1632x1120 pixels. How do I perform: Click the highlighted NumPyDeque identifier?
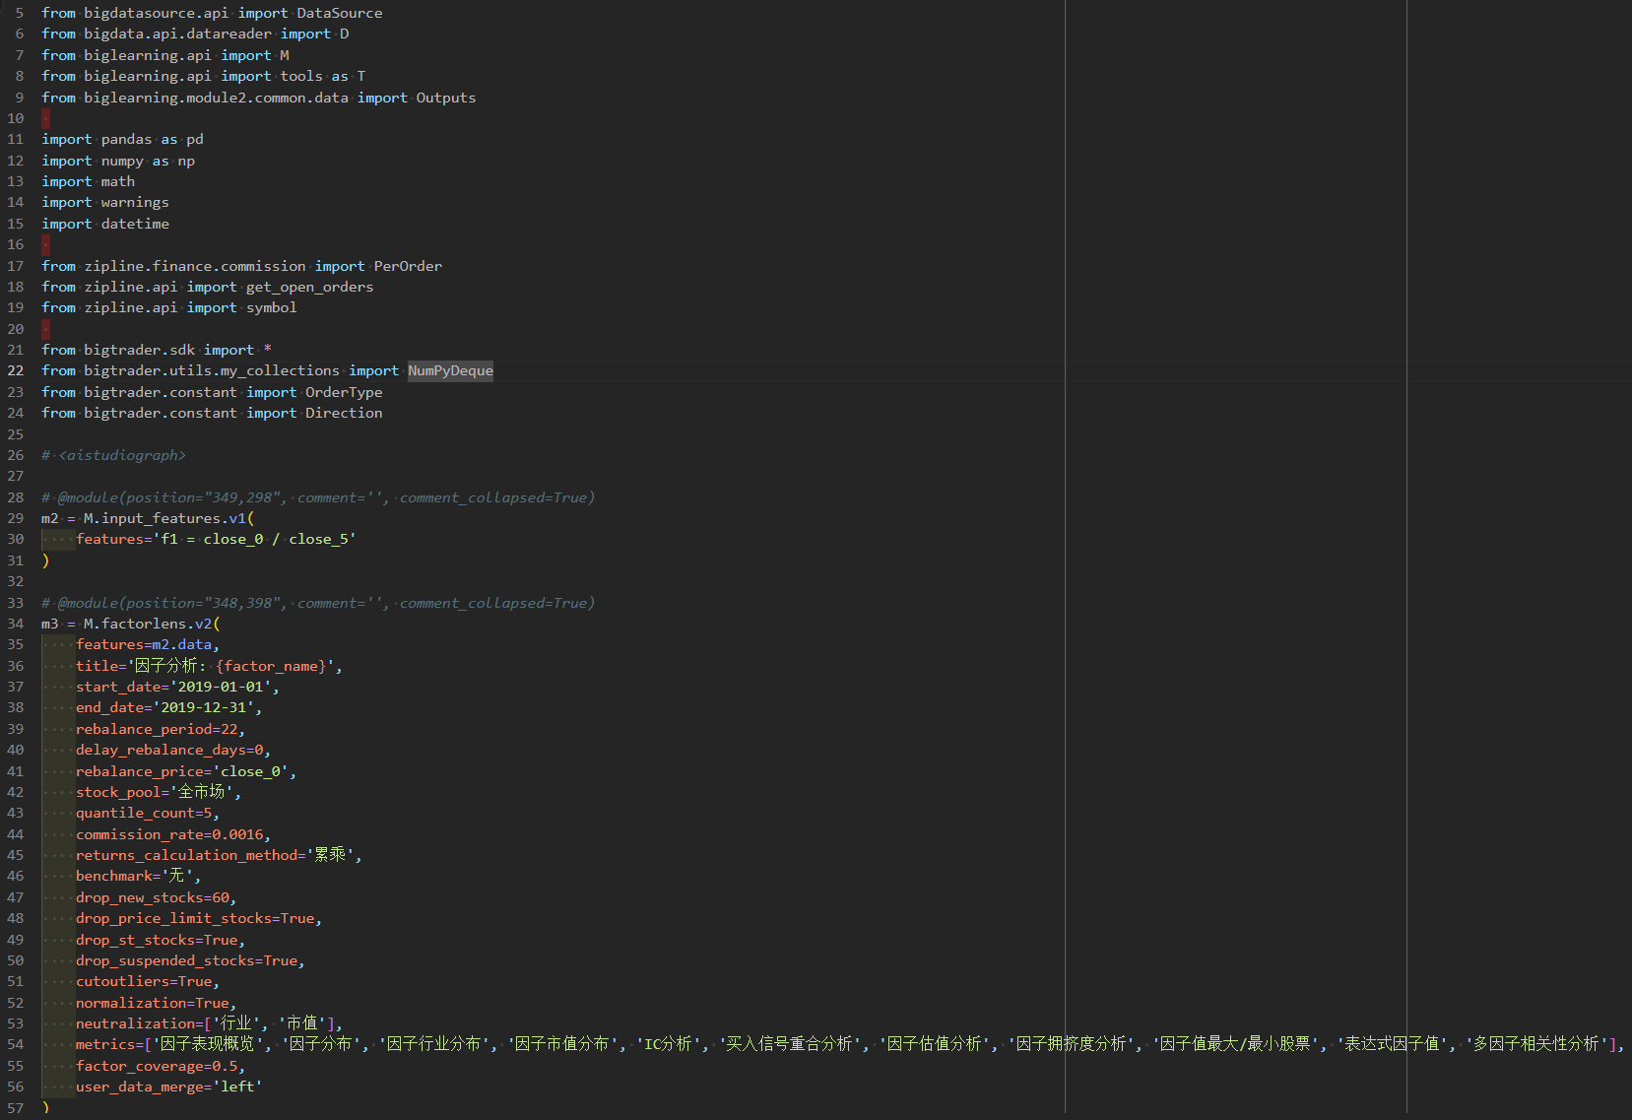point(450,371)
